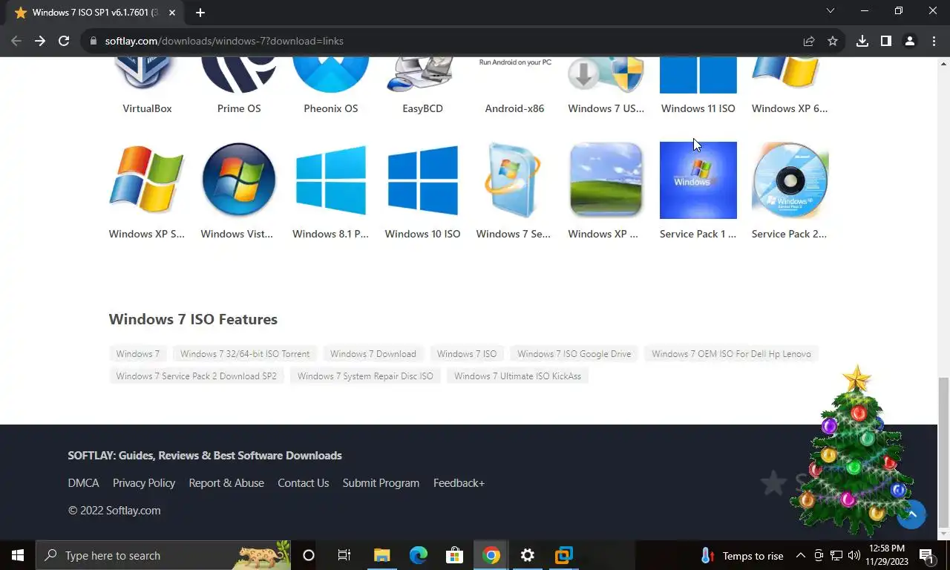Open File Explorer from the taskbar
The height and width of the screenshot is (570, 950).
coord(381,555)
